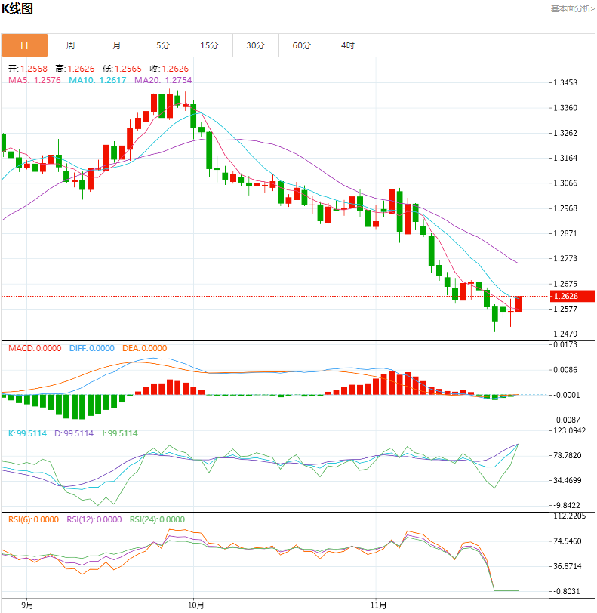Click the MA5: 1.2576 legend

click(x=35, y=80)
